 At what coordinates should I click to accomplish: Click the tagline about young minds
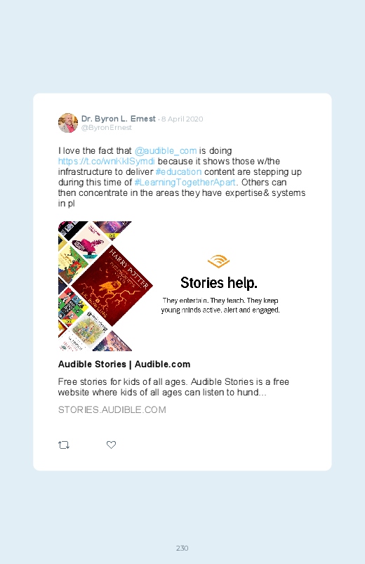(x=220, y=305)
